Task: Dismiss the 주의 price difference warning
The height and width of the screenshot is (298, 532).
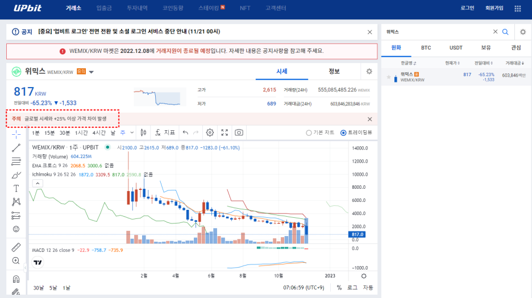Action: coord(369,119)
